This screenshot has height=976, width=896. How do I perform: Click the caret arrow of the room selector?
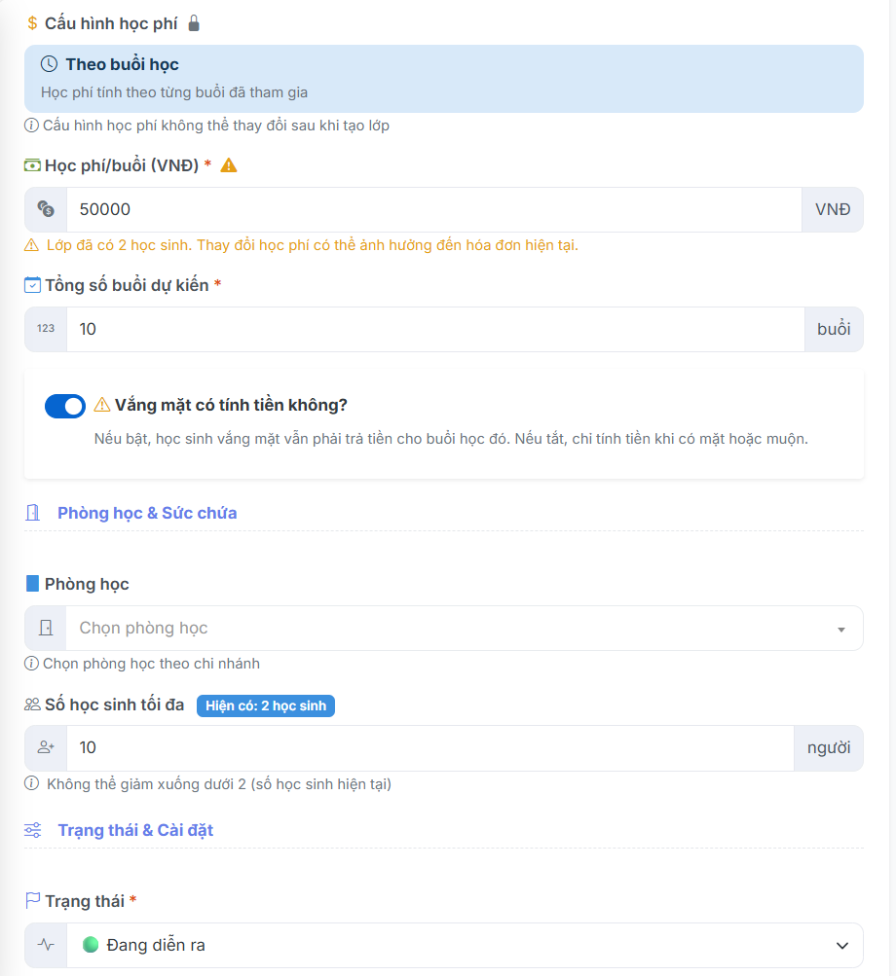(x=841, y=630)
